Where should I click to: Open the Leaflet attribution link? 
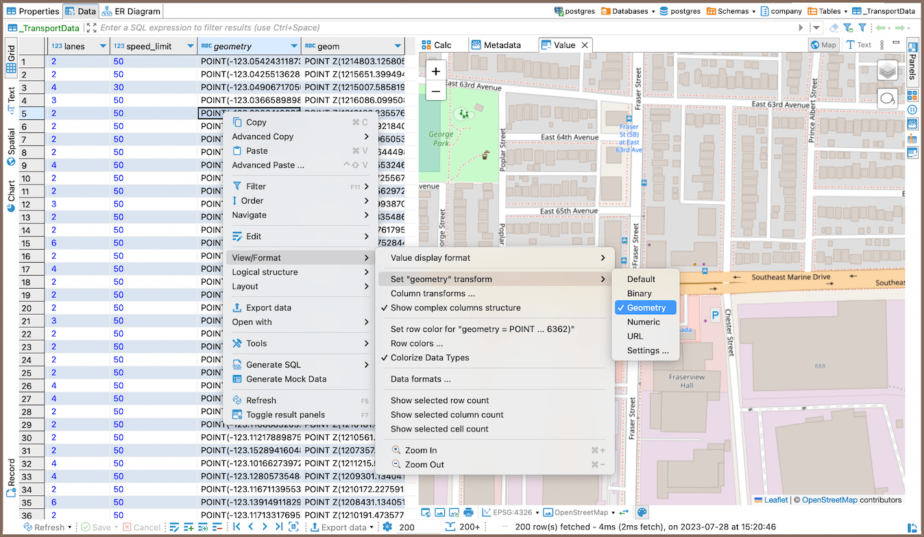pos(775,500)
